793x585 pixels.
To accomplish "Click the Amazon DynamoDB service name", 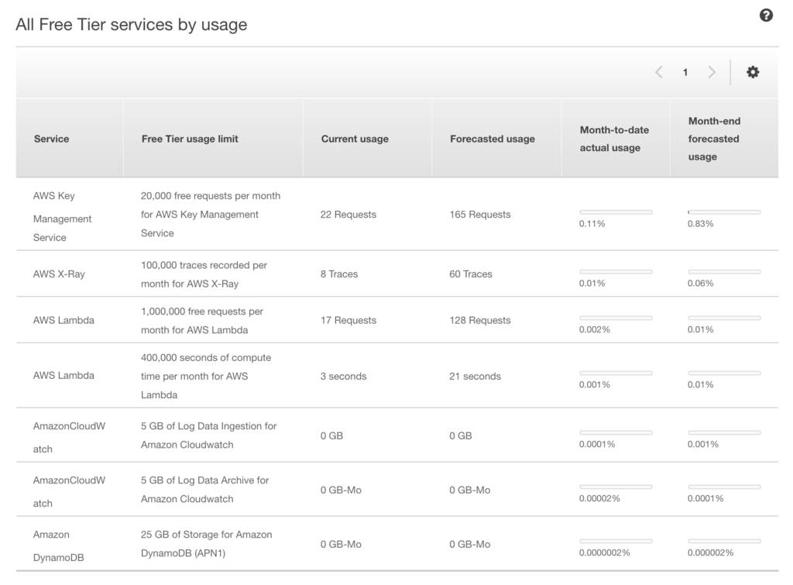I will pos(57,545).
